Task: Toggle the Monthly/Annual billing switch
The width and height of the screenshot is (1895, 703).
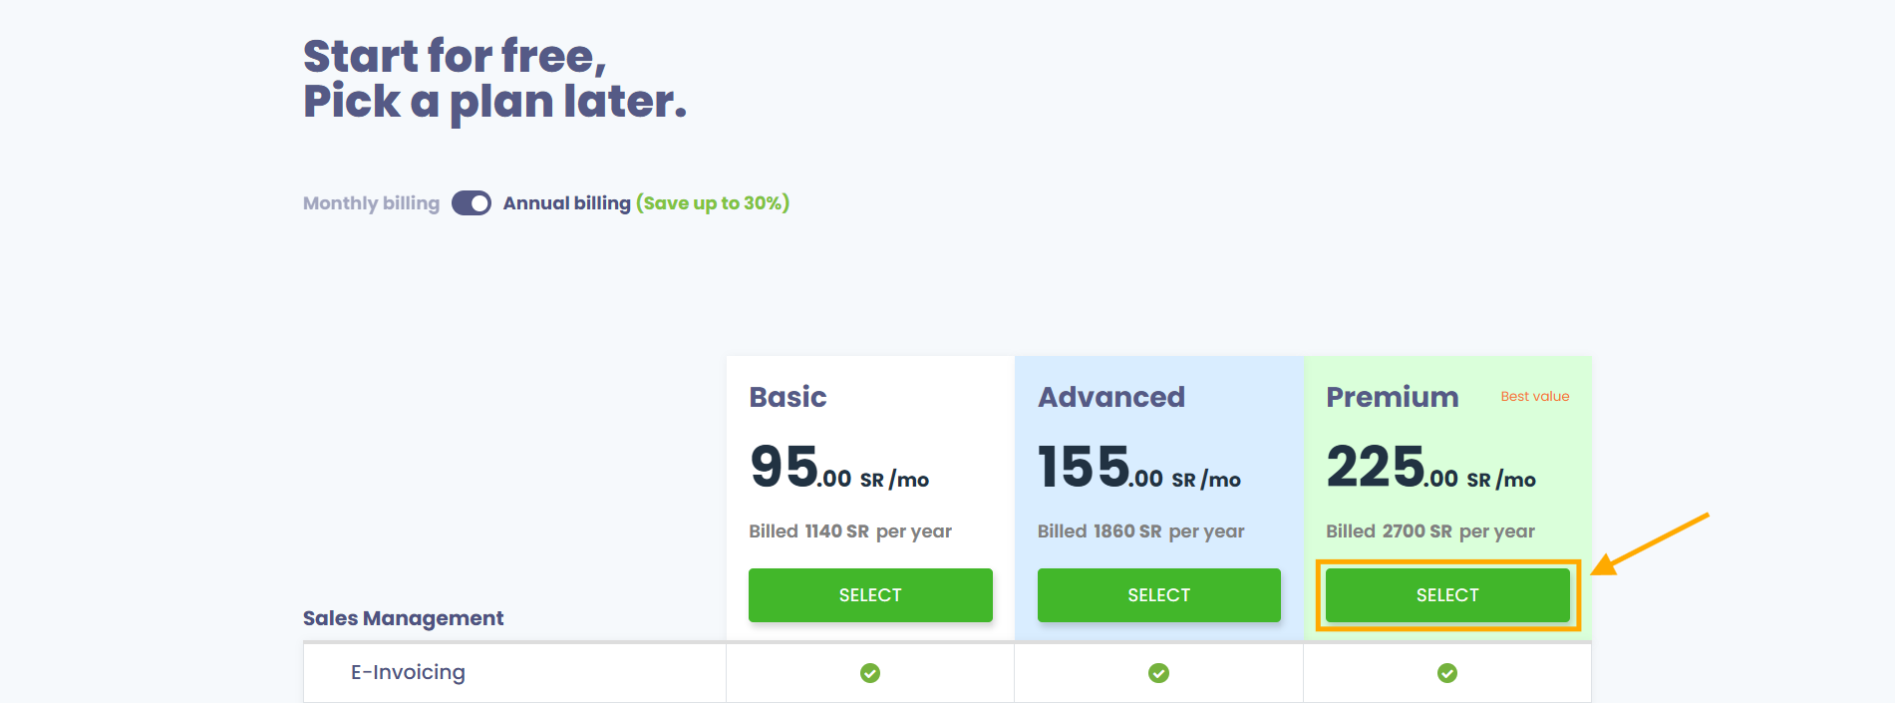Action: point(472,203)
